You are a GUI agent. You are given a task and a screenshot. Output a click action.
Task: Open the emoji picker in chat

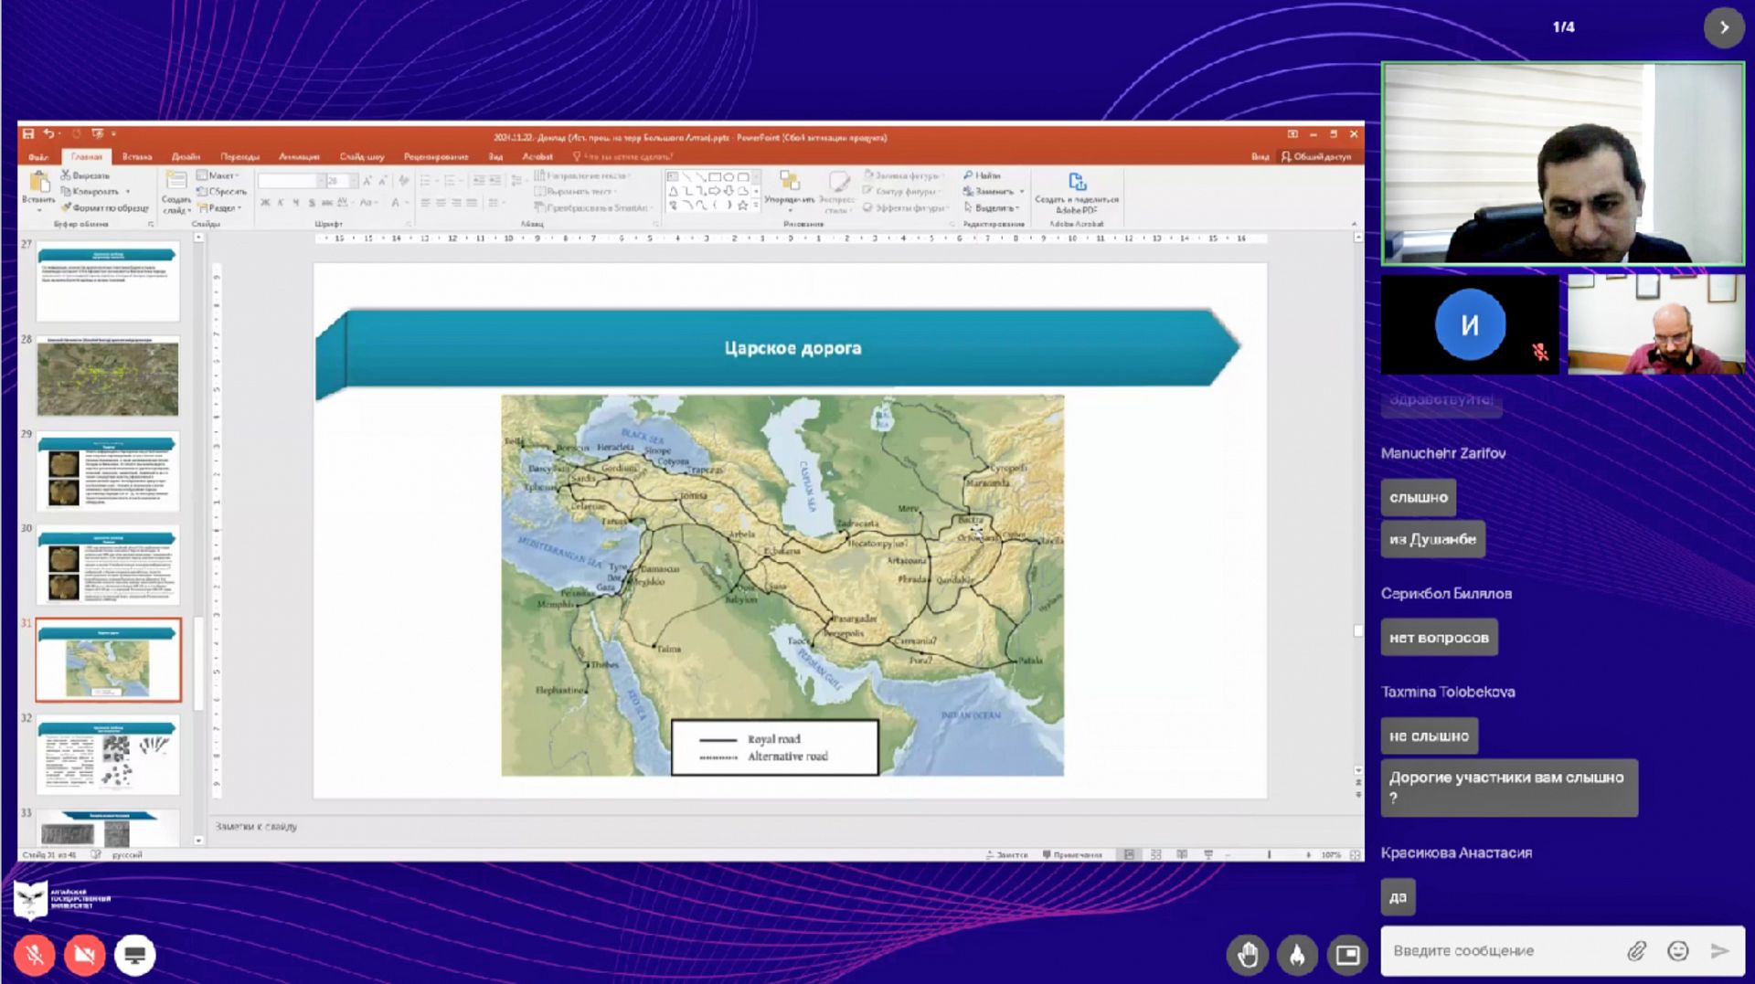[1677, 951]
